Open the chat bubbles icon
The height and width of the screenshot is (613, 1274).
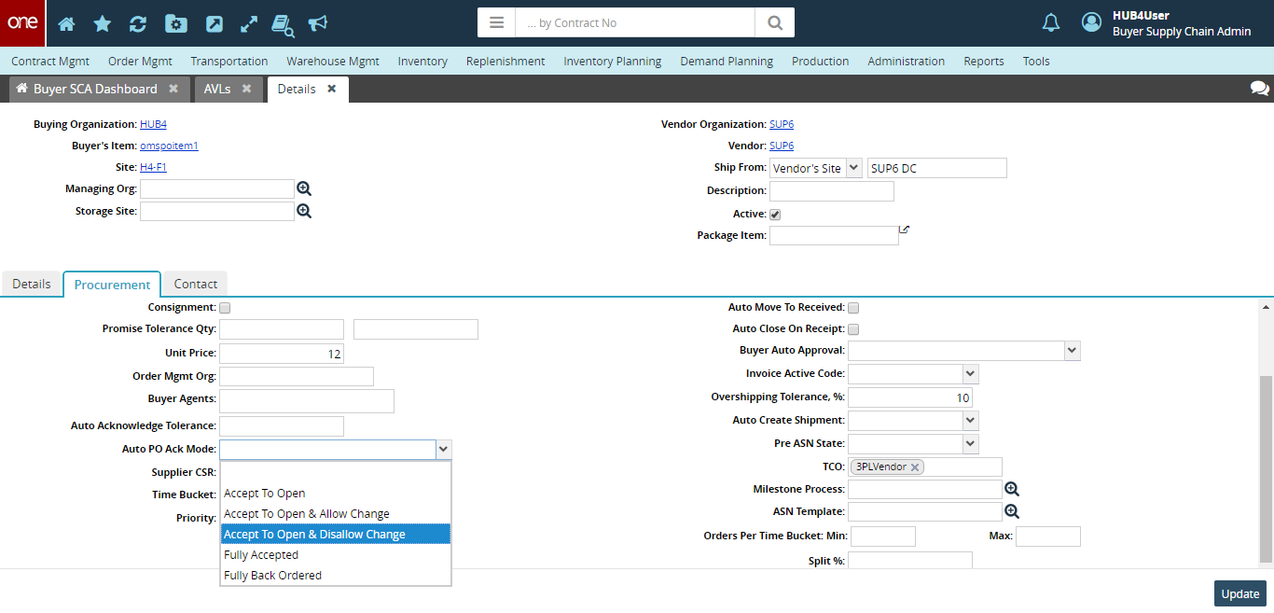pyautogui.click(x=1259, y=89)
